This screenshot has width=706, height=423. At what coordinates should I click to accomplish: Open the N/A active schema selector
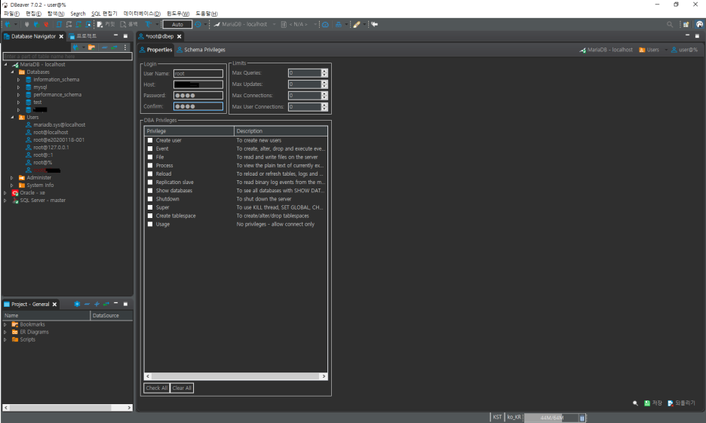pos(299,24)
